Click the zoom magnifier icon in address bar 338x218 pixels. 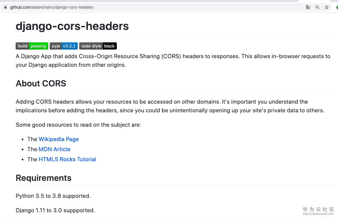(317, 7)
